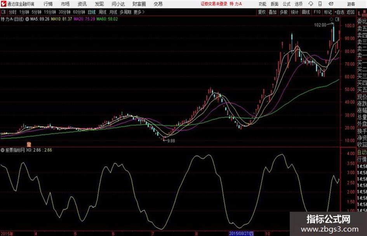This screenshot has width=367, height=236.
Task: Switch to the 60分钟 period tab
Action: point(79,12)
